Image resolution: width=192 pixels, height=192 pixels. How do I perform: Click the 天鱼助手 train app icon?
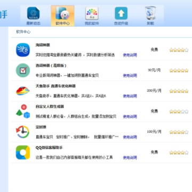point(23,91)
